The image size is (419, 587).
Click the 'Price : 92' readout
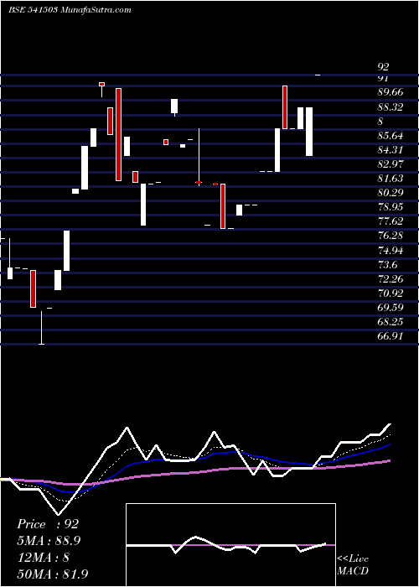point(48,524)
